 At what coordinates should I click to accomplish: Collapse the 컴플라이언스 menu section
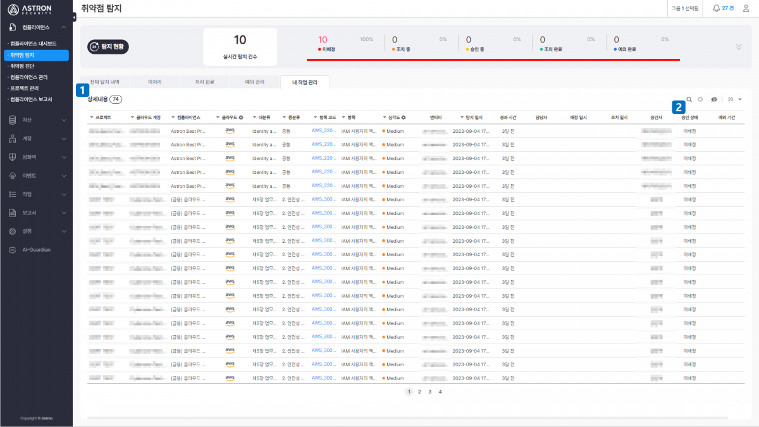tap(64, 27)
